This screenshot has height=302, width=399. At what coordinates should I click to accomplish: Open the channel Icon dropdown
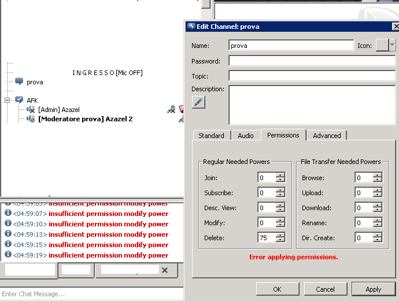pos(393,45)
